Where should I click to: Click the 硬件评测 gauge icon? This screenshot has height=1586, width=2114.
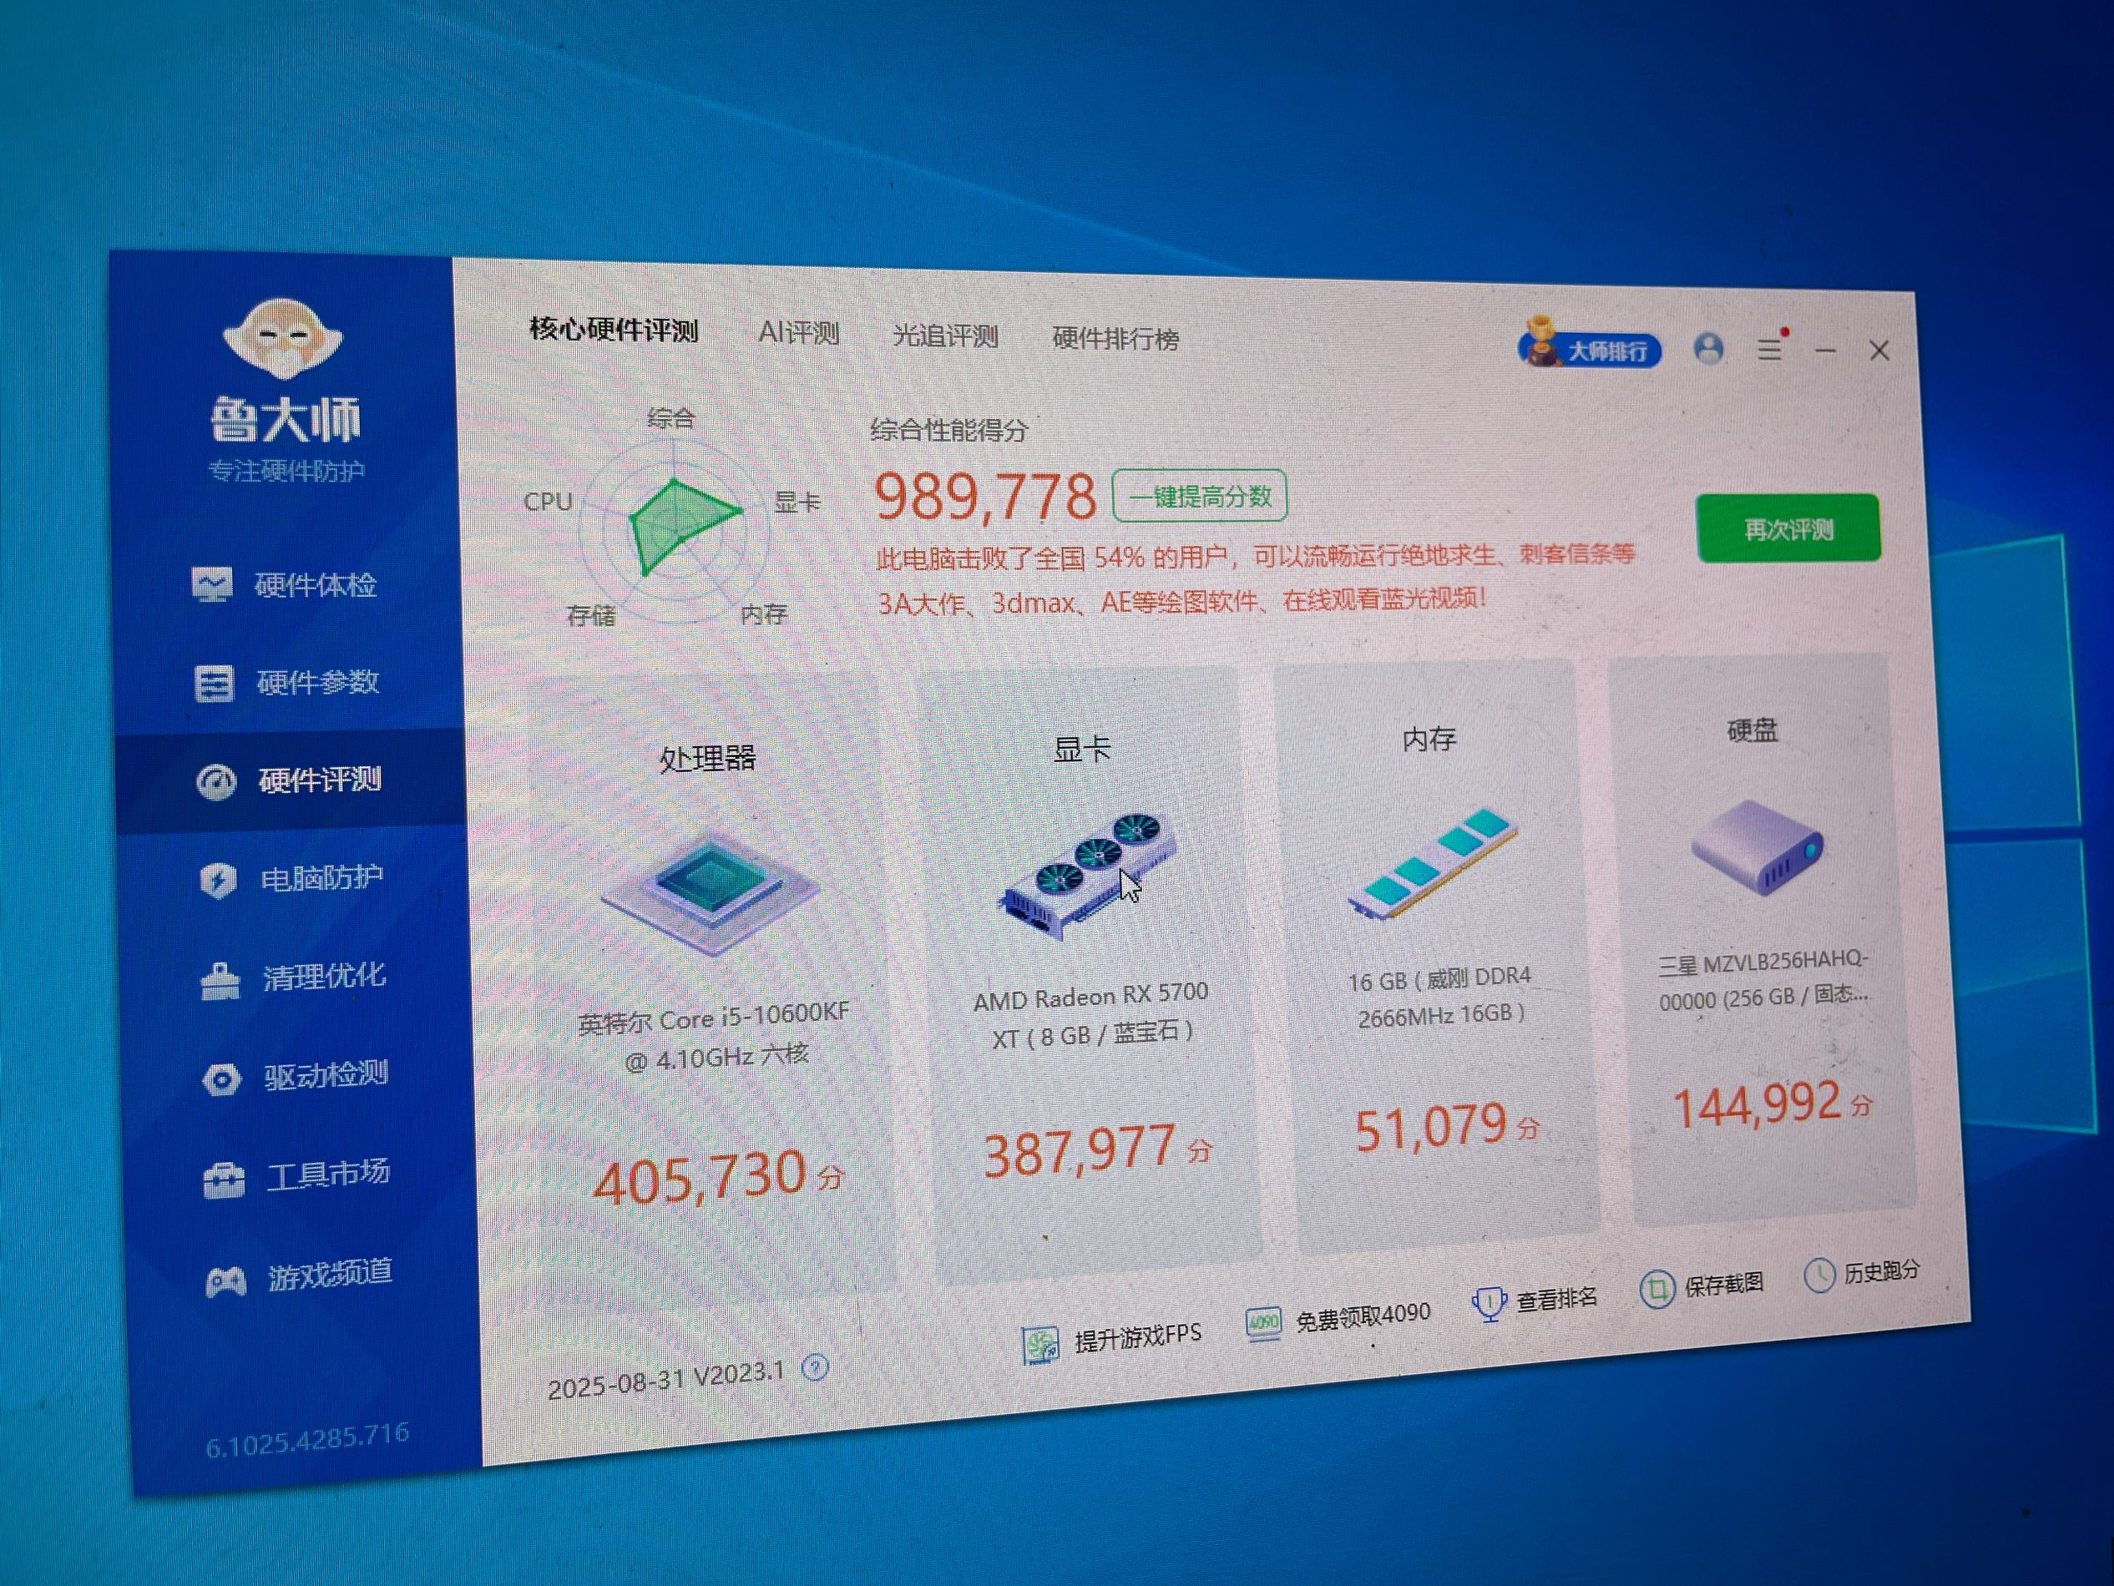click(x=216, y=781)
